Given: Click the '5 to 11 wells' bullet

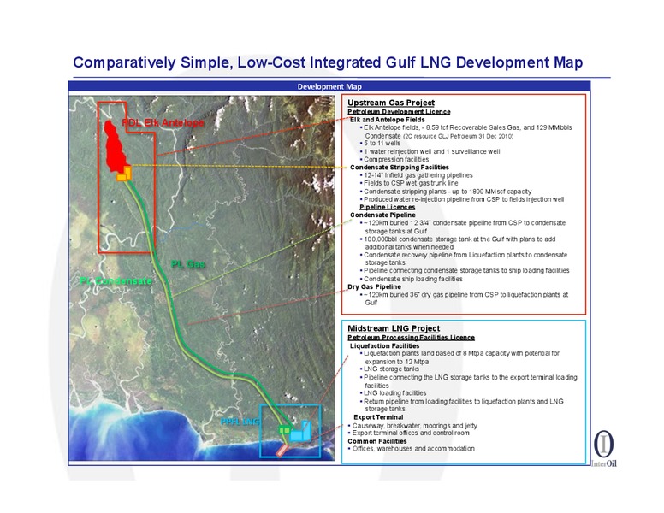Looking at the screenshot, I should click(x=380, y=144).
